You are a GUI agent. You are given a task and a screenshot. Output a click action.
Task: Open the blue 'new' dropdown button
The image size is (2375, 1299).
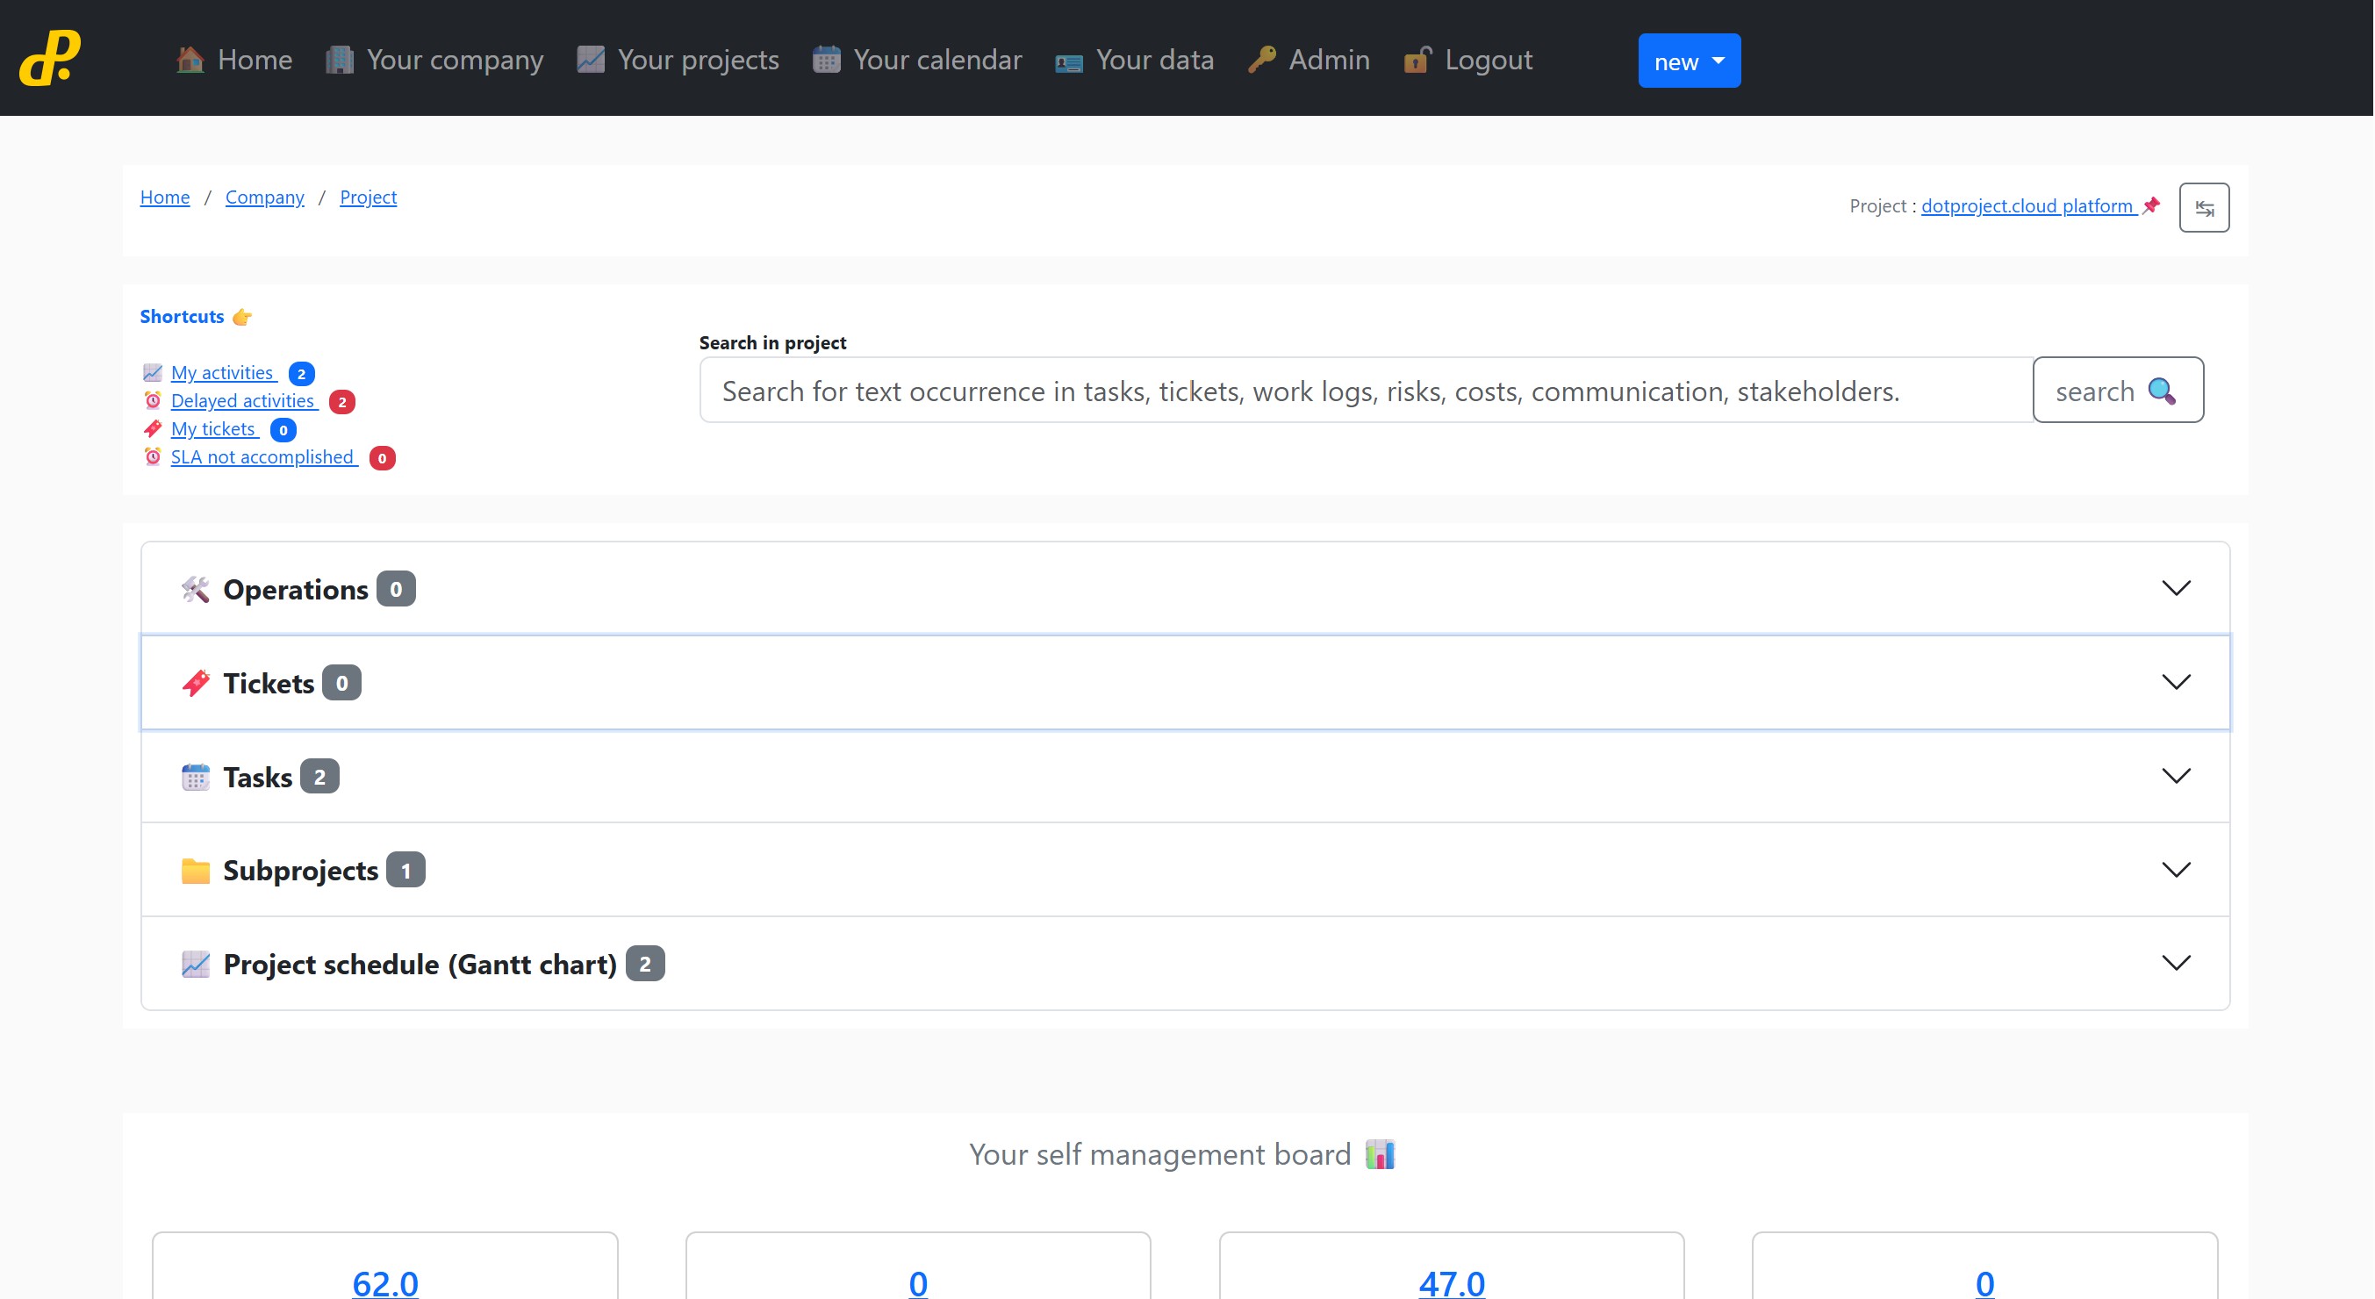[x=1688, y=61]
